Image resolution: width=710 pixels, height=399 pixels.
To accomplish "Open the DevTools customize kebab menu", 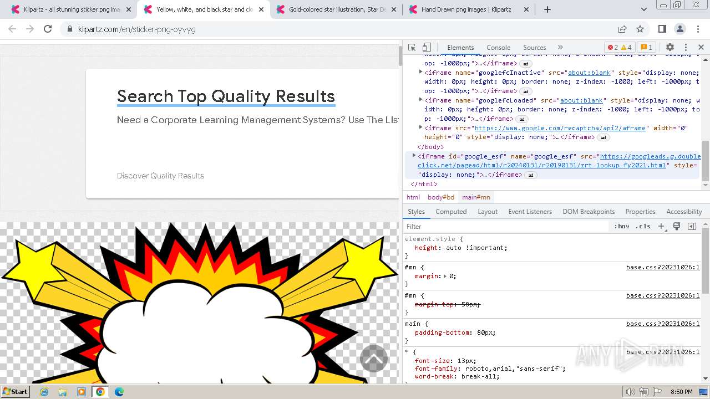I will click(x=686, y=47).
